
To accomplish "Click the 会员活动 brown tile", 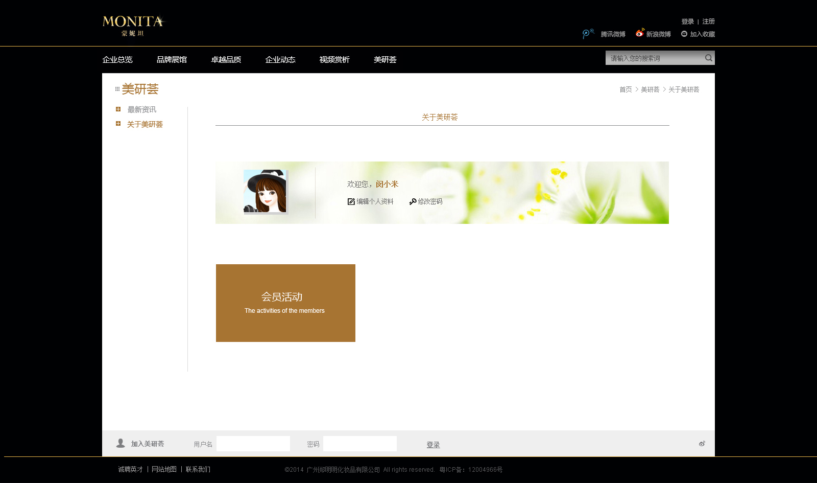I will [x=285, y=303].
